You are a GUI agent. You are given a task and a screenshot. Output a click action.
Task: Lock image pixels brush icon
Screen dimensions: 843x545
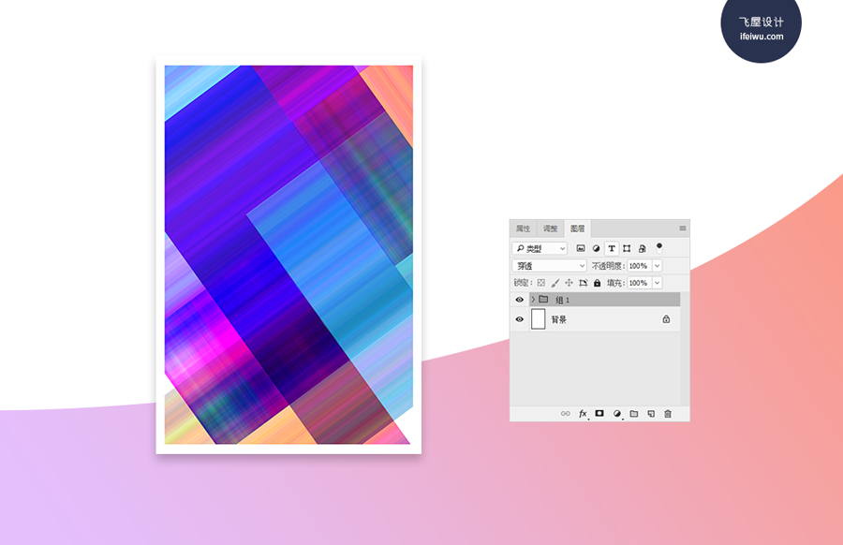555,283
